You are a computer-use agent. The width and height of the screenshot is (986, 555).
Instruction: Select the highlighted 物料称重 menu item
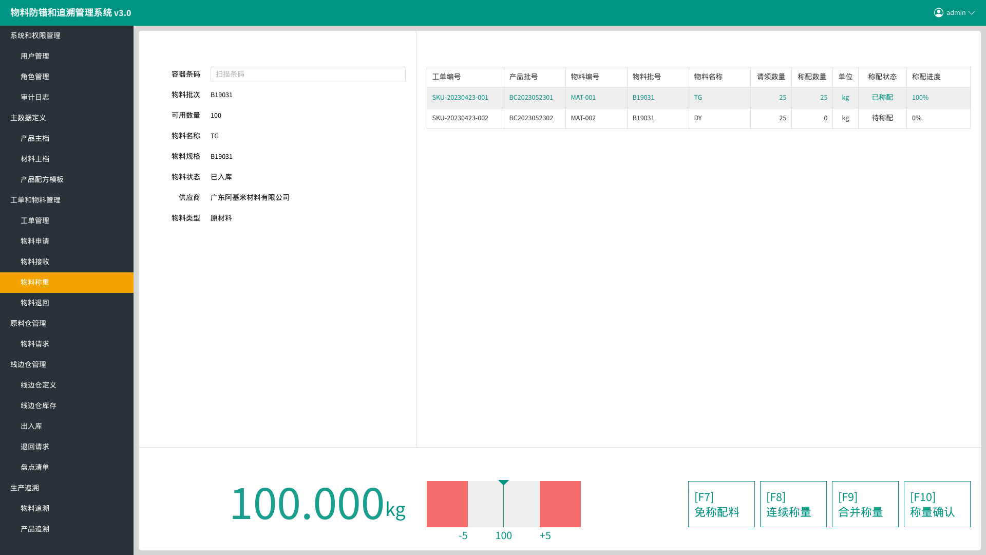point(67,283)
